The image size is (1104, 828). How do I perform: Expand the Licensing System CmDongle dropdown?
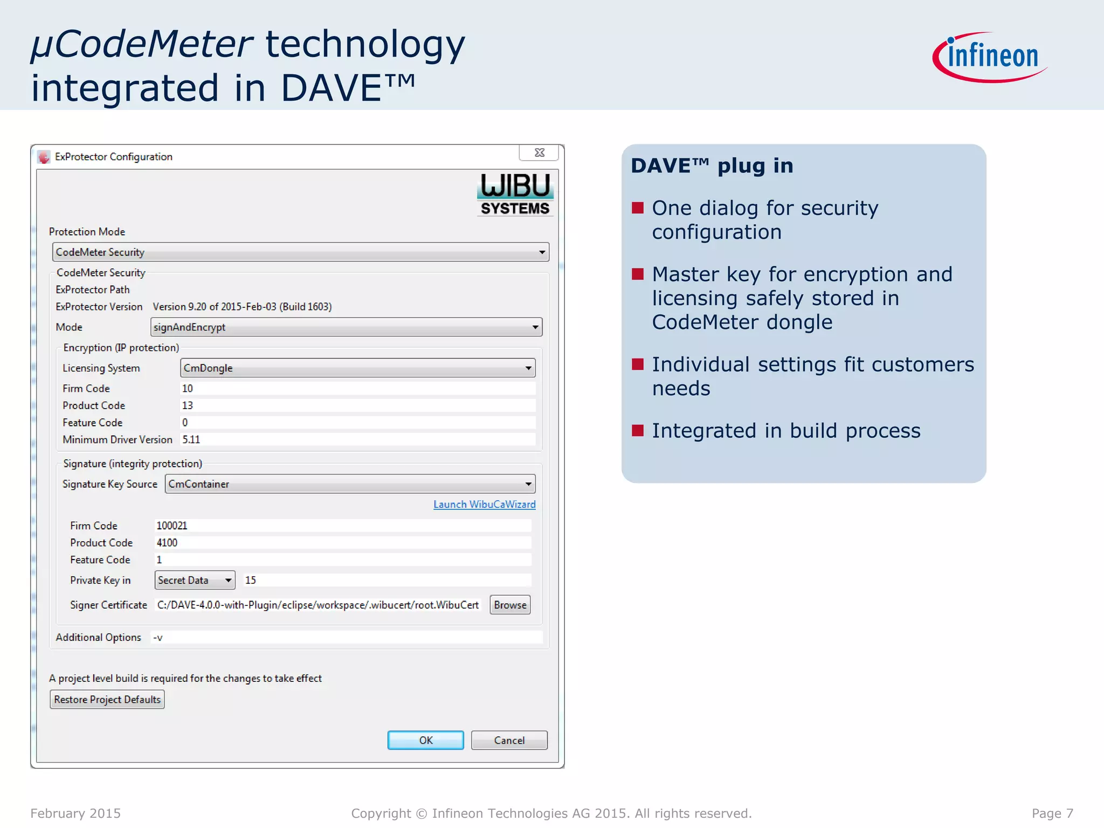[357, 368]
